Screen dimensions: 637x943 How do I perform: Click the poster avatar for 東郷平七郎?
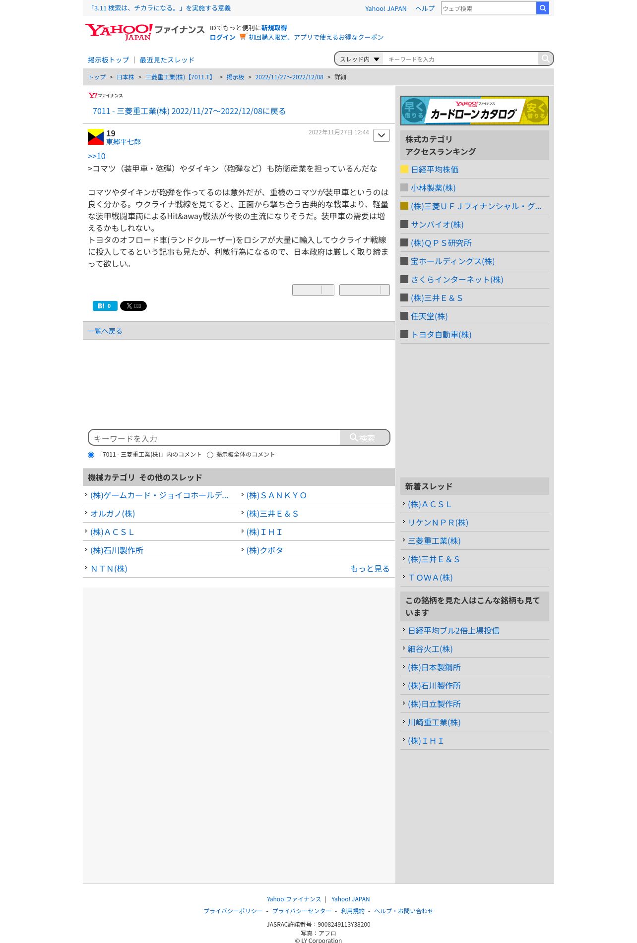pyautogui.click(x=96, y=137)
